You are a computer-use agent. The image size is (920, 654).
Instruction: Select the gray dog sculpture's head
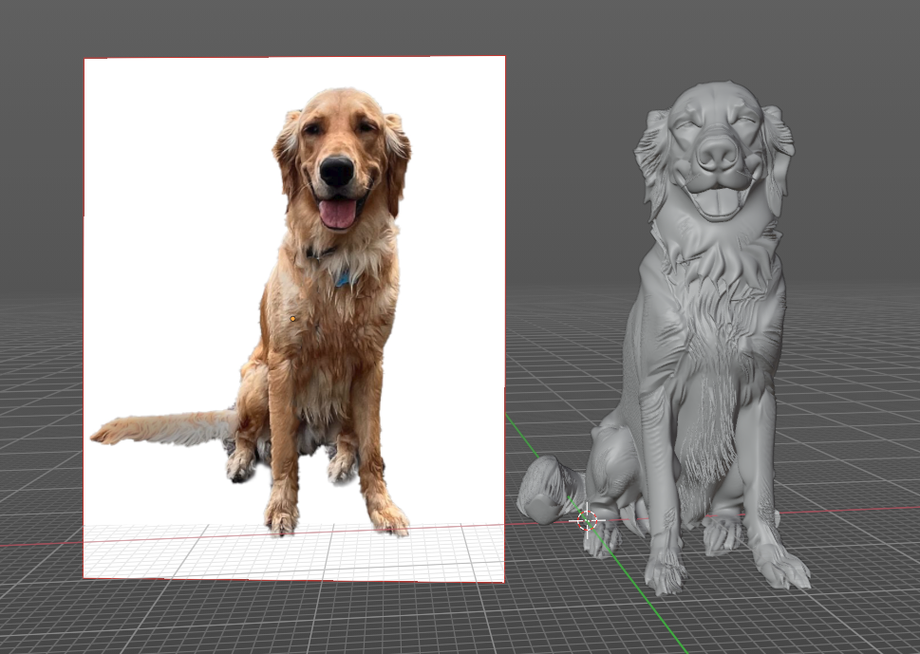[715, 151]
